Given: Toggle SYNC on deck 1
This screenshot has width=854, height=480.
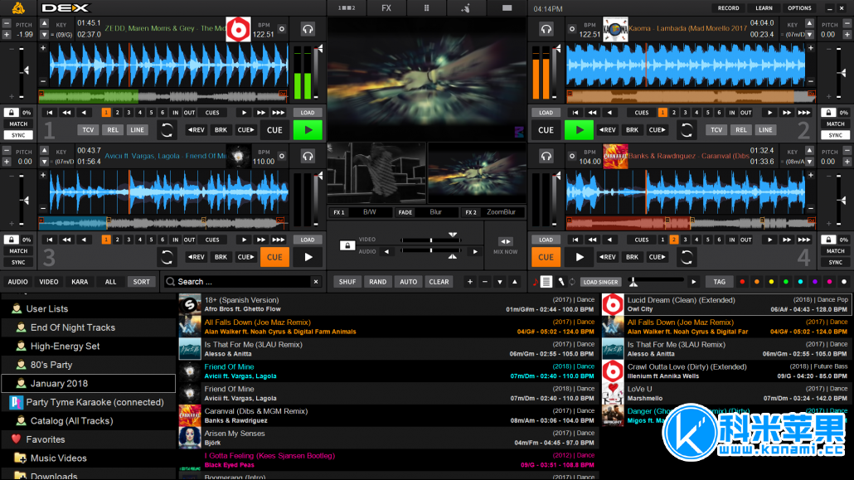Looking at the screenshot, I should coord(18,135).
